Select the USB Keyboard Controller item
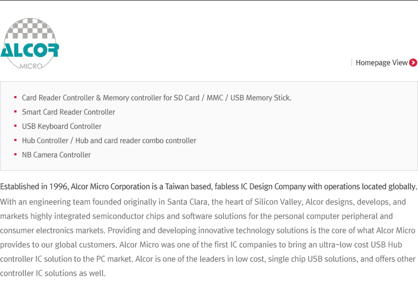The width and height of the screenshot is (418, 281). [62, 126]
